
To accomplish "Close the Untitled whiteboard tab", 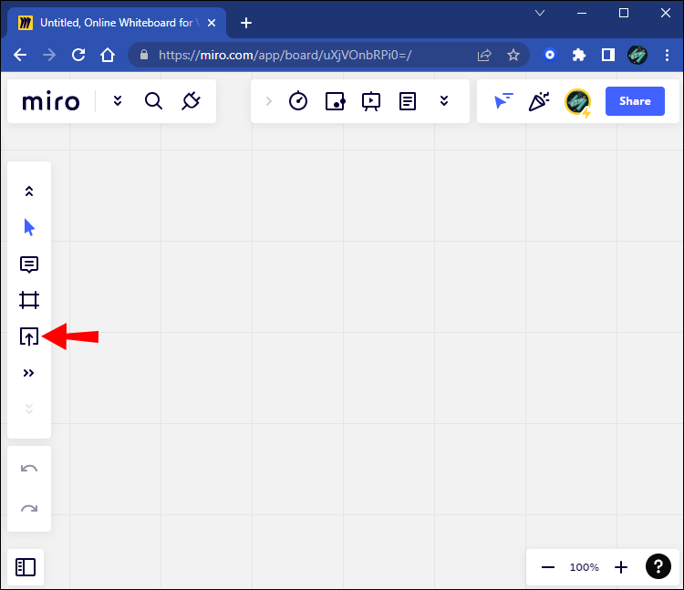I will 212,23.
